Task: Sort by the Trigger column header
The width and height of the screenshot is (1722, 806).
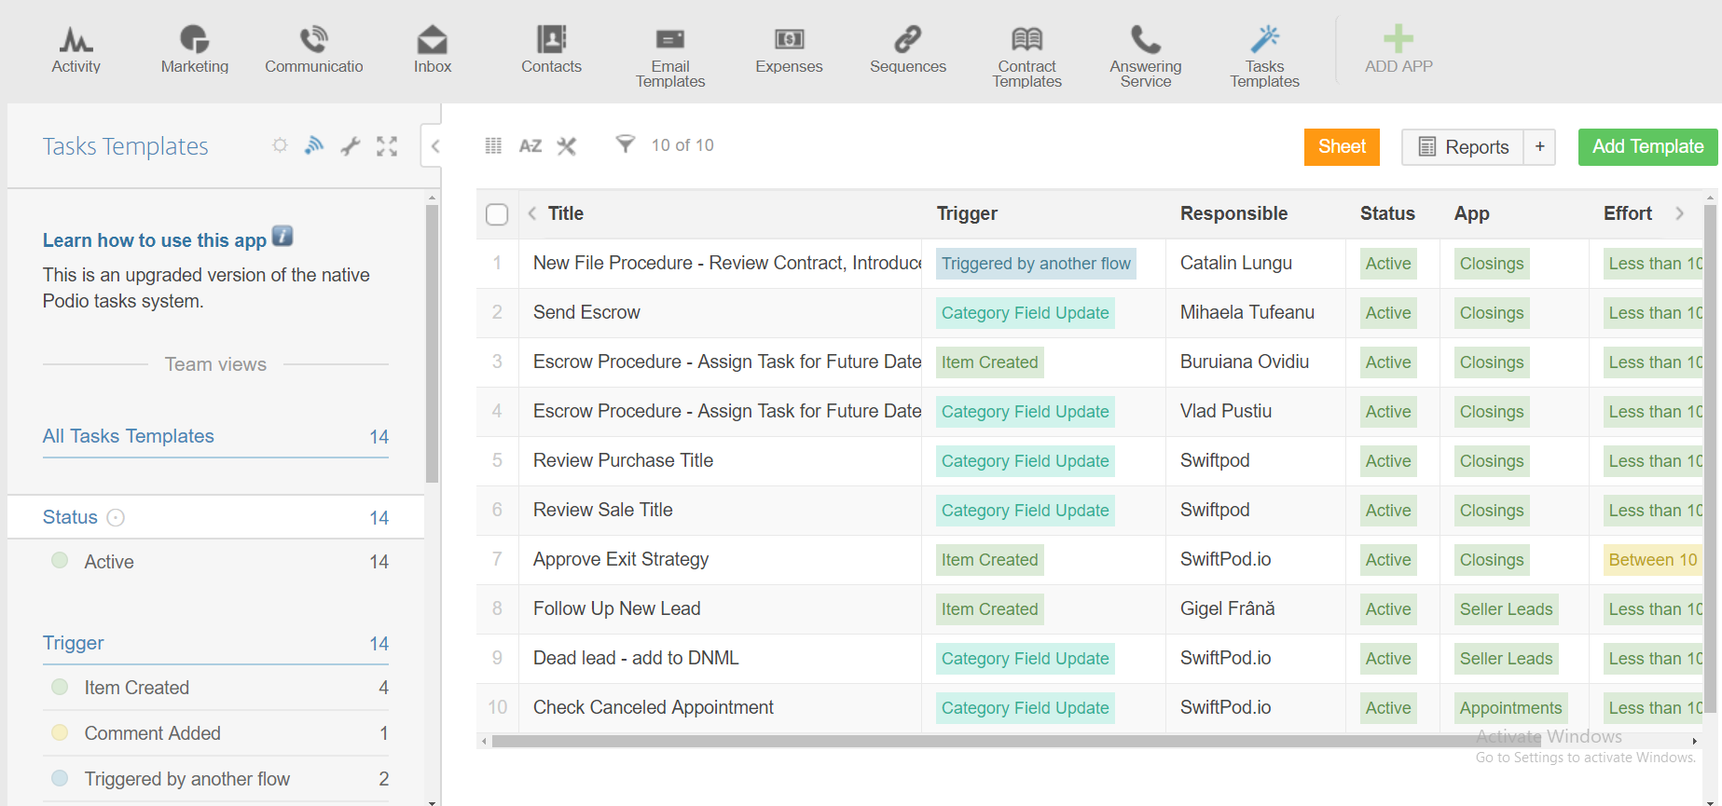Action: click(967, 213)
